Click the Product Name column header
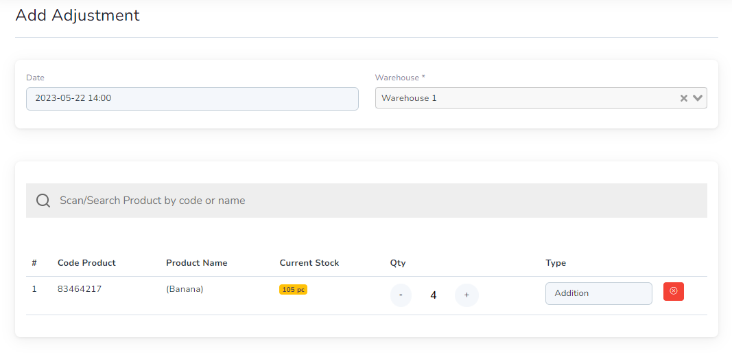Image resolution: width=732 pixels, height=353 pixels. [x=196, y=263]
